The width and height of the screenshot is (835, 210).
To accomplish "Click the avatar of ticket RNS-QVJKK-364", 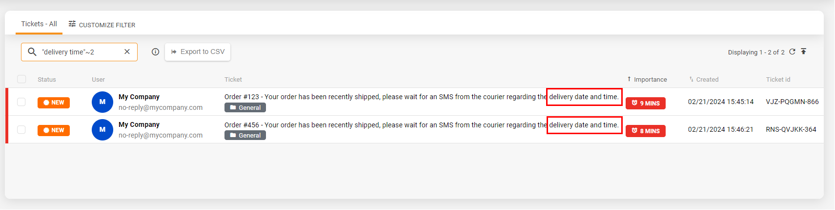I will tap(102, 130).
